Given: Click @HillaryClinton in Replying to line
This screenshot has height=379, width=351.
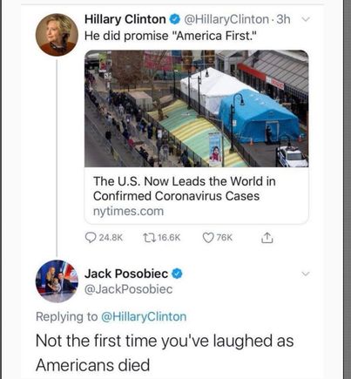Looking at the screenshot, I should click(x=144, y=316).
